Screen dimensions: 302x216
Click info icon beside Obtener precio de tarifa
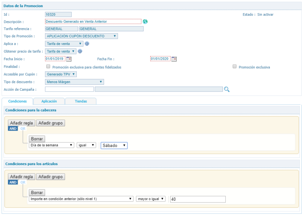pyautogui.click(x=80, y=51)
